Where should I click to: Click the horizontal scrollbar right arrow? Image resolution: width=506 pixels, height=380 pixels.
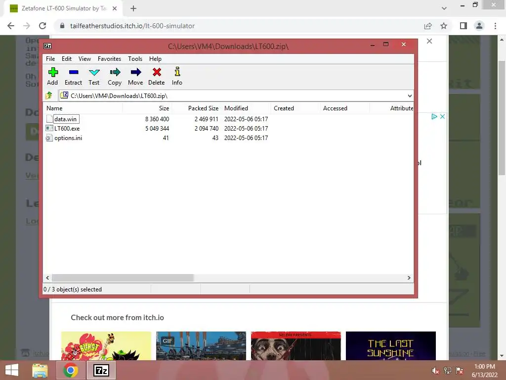click(409, 278)
